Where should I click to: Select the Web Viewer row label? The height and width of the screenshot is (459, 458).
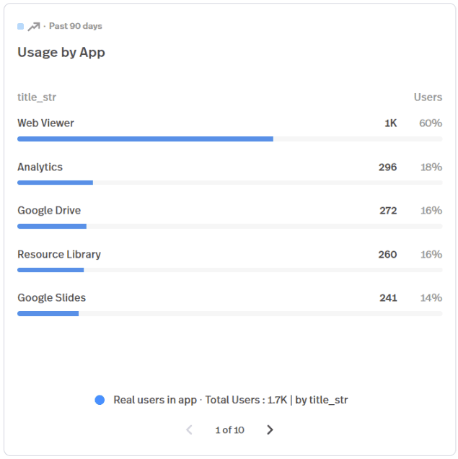(x=45, y=123)
